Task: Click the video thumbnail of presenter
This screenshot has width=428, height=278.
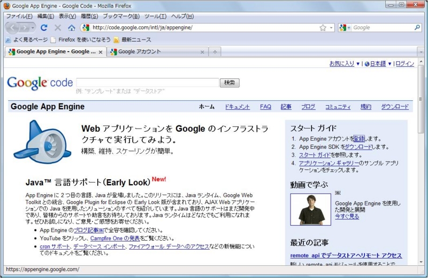Action: point(311,209)
